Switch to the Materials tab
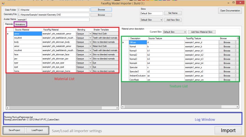Image resolution: width=246 pixels, height=137 pixels. pos(9,24)
